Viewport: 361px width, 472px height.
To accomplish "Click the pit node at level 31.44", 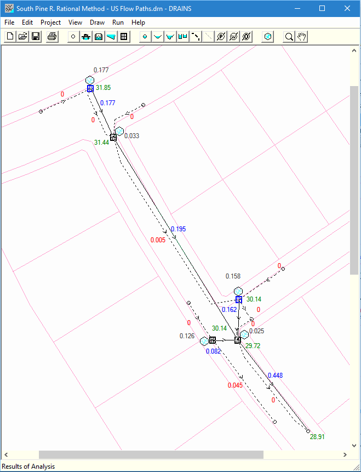I will click(113, 137).
